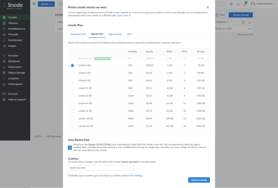
Task: Switch to the GPU tab
Action: [129, 34]
